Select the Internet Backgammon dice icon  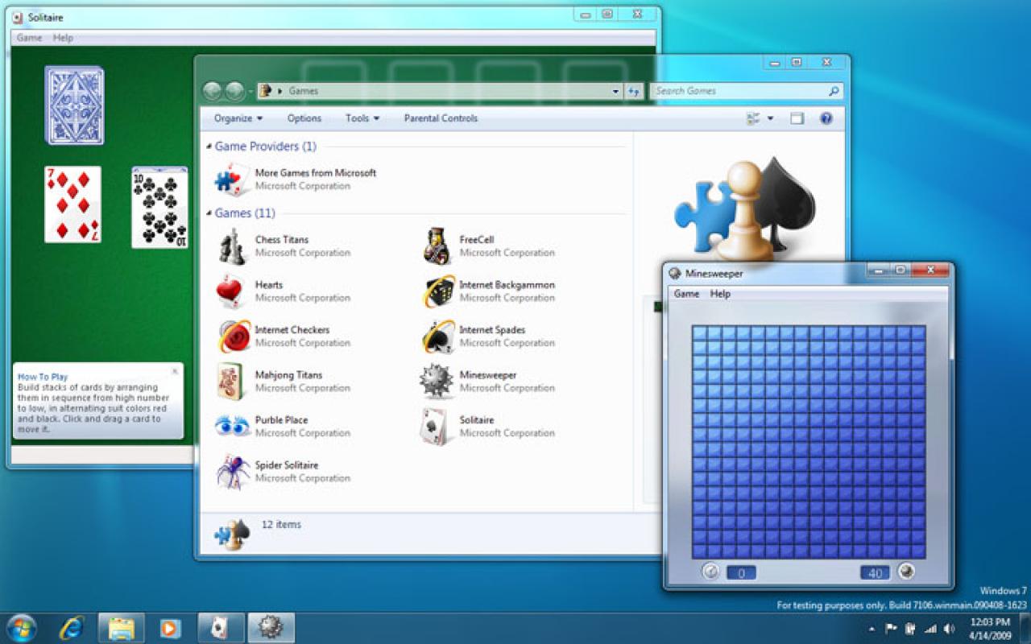pyautogui.click(x=439, y=291)
